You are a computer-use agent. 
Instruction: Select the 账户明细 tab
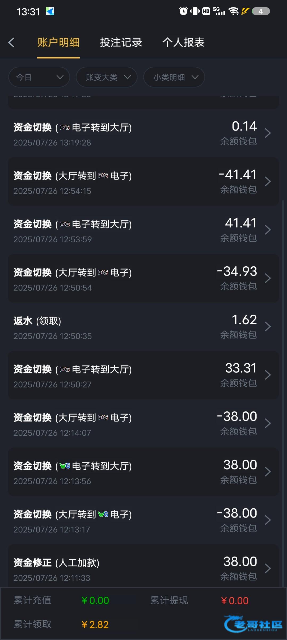pos(58,43)
